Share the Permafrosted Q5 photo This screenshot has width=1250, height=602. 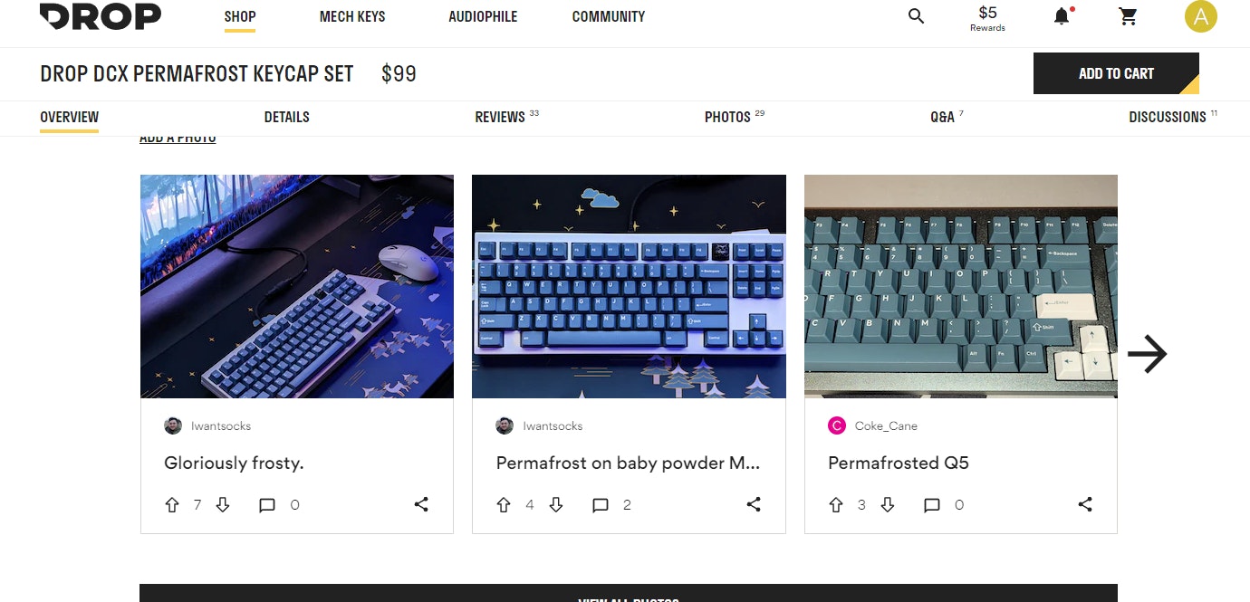click(x=1085, y=504)
